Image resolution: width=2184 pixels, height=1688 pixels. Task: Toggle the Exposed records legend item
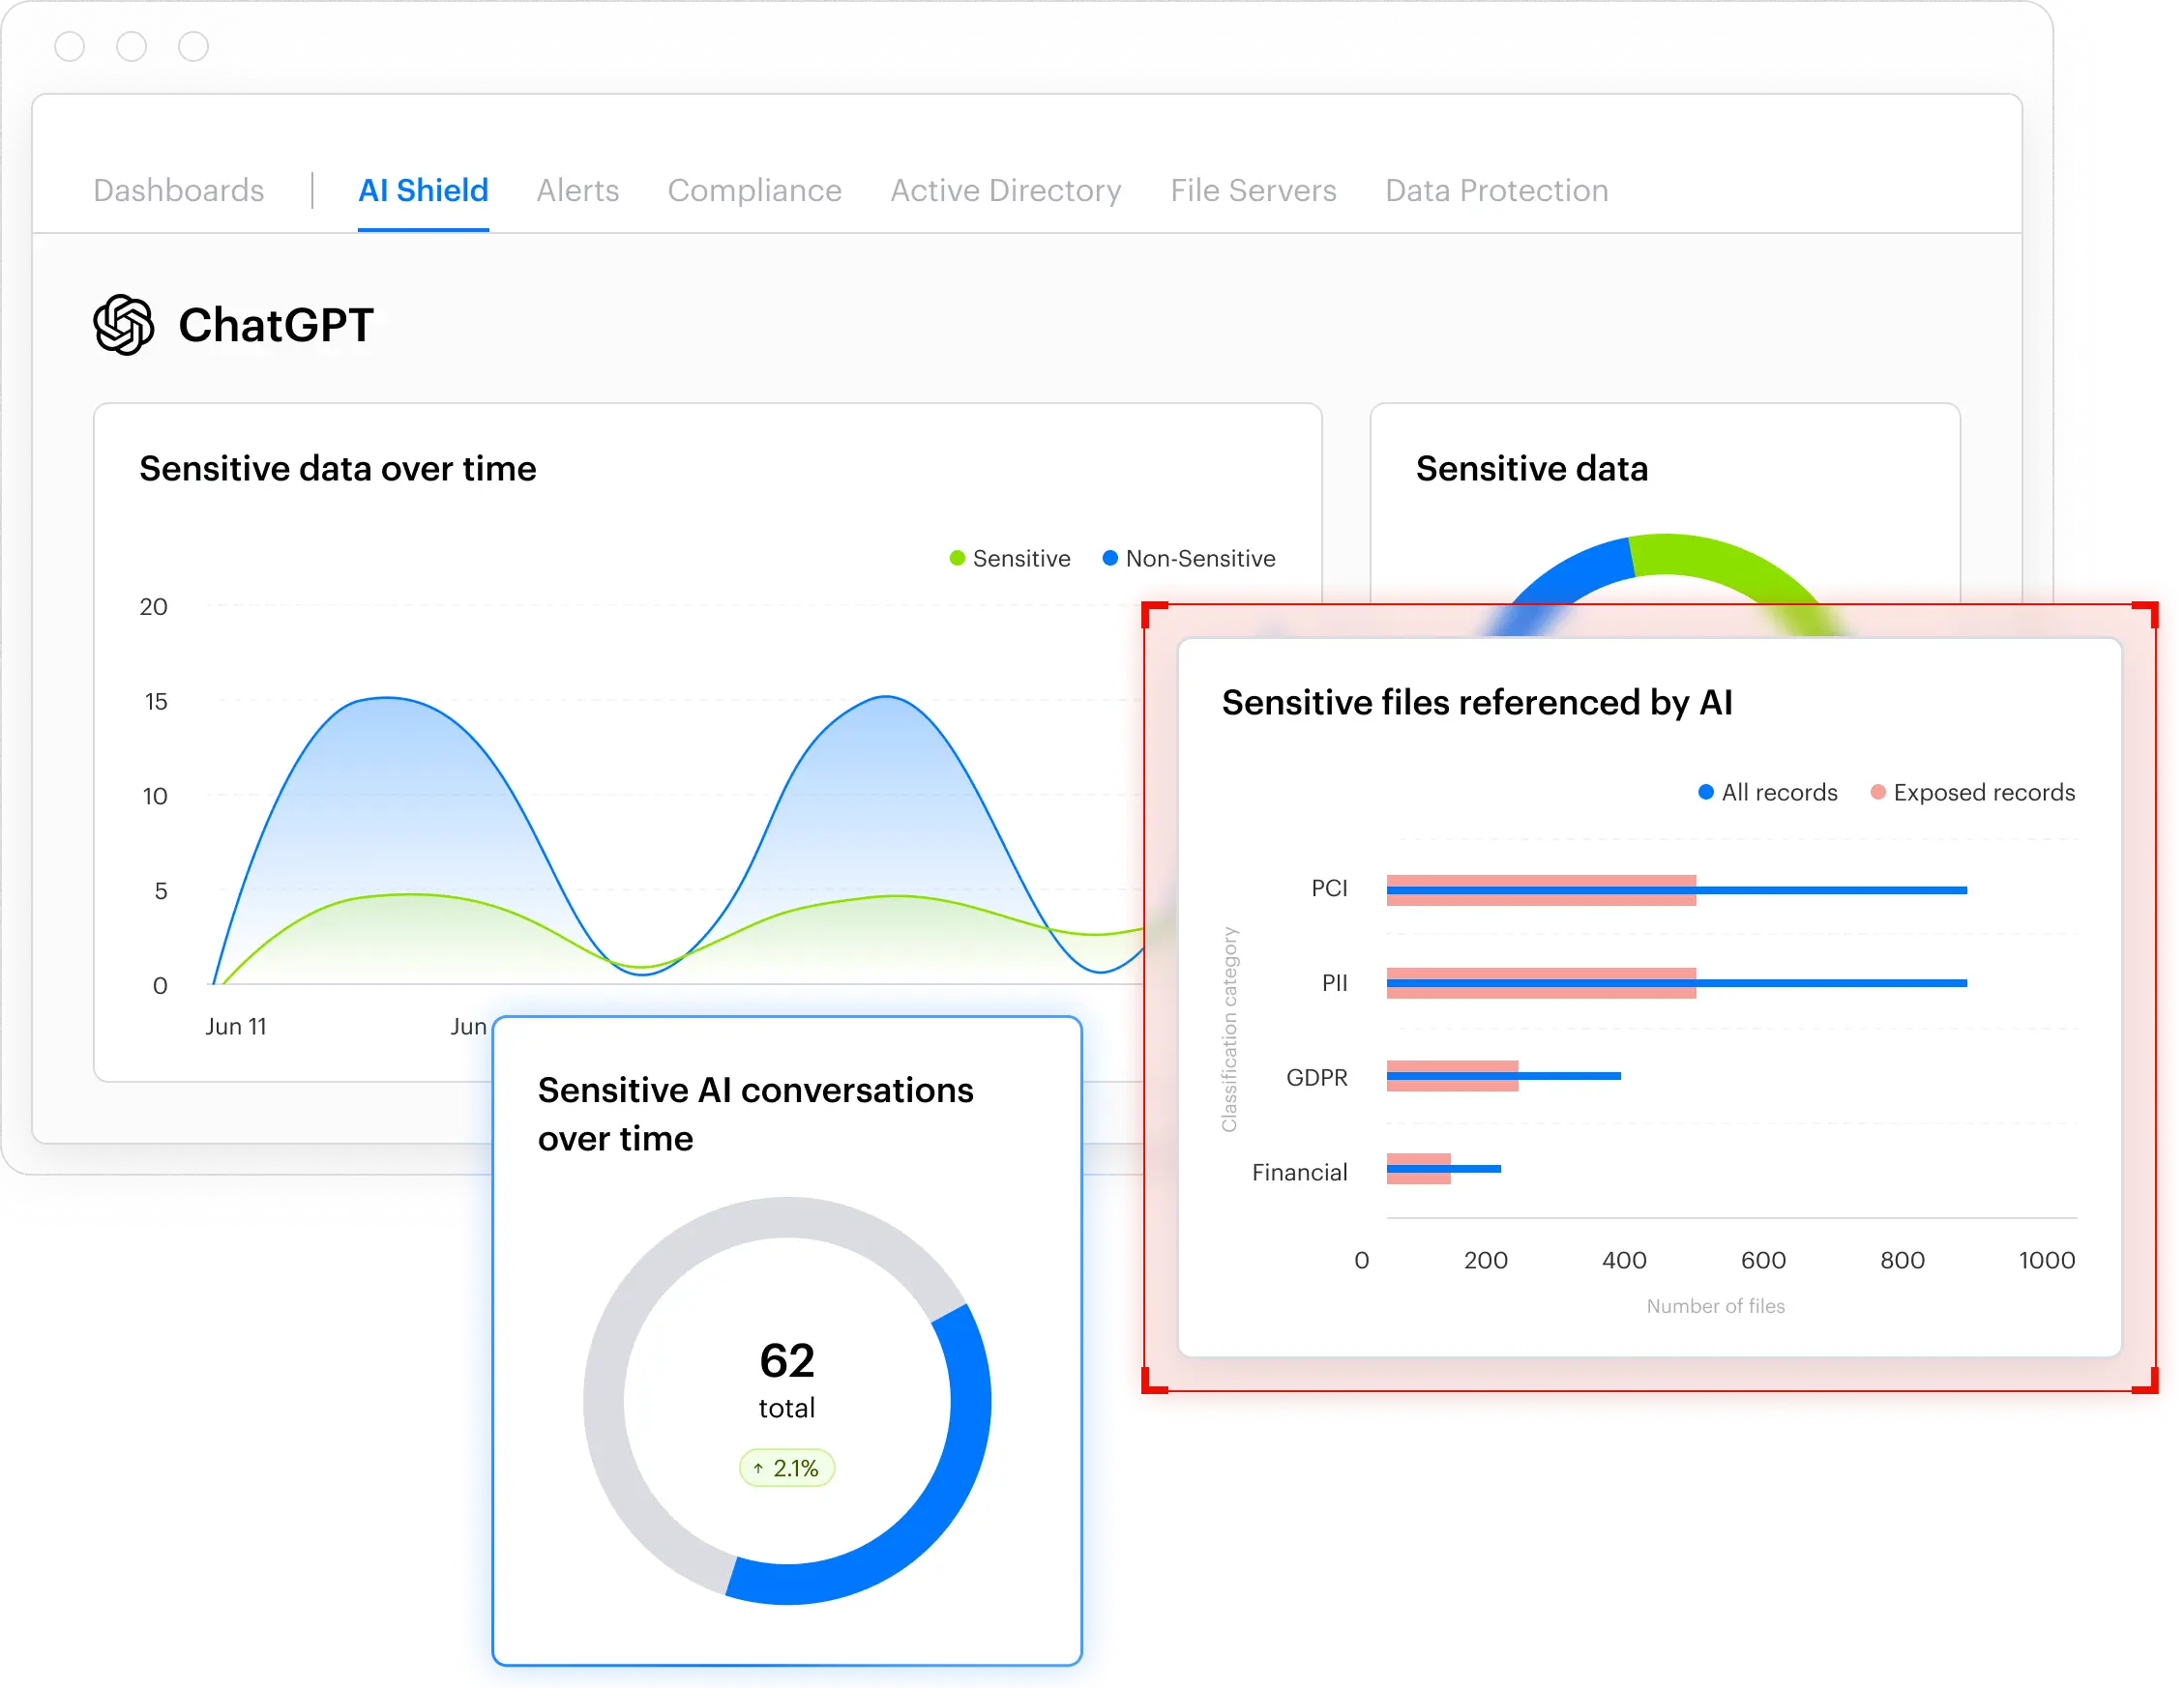click(1972, 793)
